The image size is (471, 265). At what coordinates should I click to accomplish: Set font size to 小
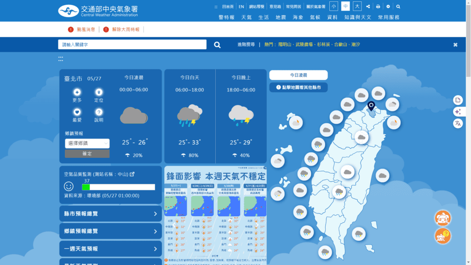point(334,6)
